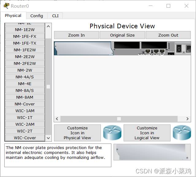
Task: Select the NM-2FE2W module
Action: point(25,64)
